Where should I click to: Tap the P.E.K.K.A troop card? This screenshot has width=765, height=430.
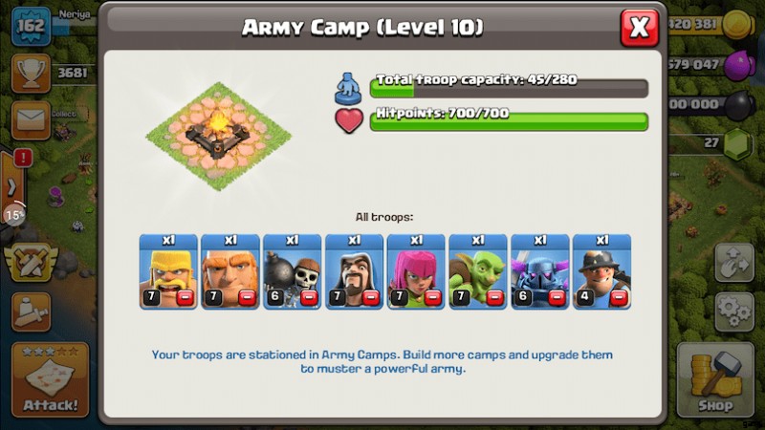coord(540,271)
